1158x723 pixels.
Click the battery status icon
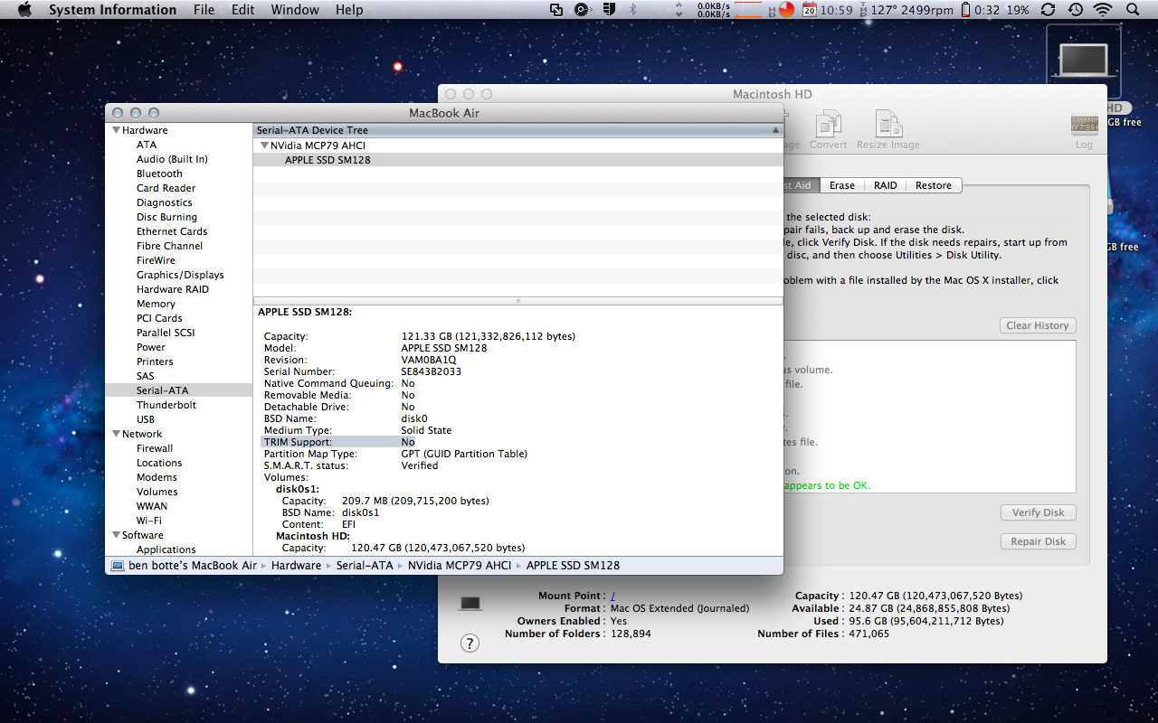965,10
